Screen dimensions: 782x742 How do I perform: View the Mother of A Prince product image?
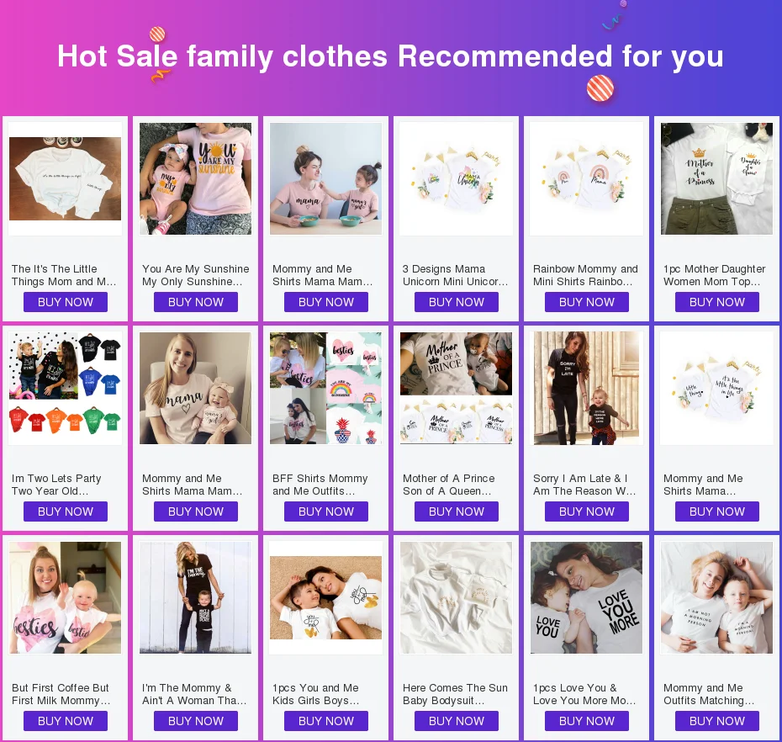click(456, 388)
